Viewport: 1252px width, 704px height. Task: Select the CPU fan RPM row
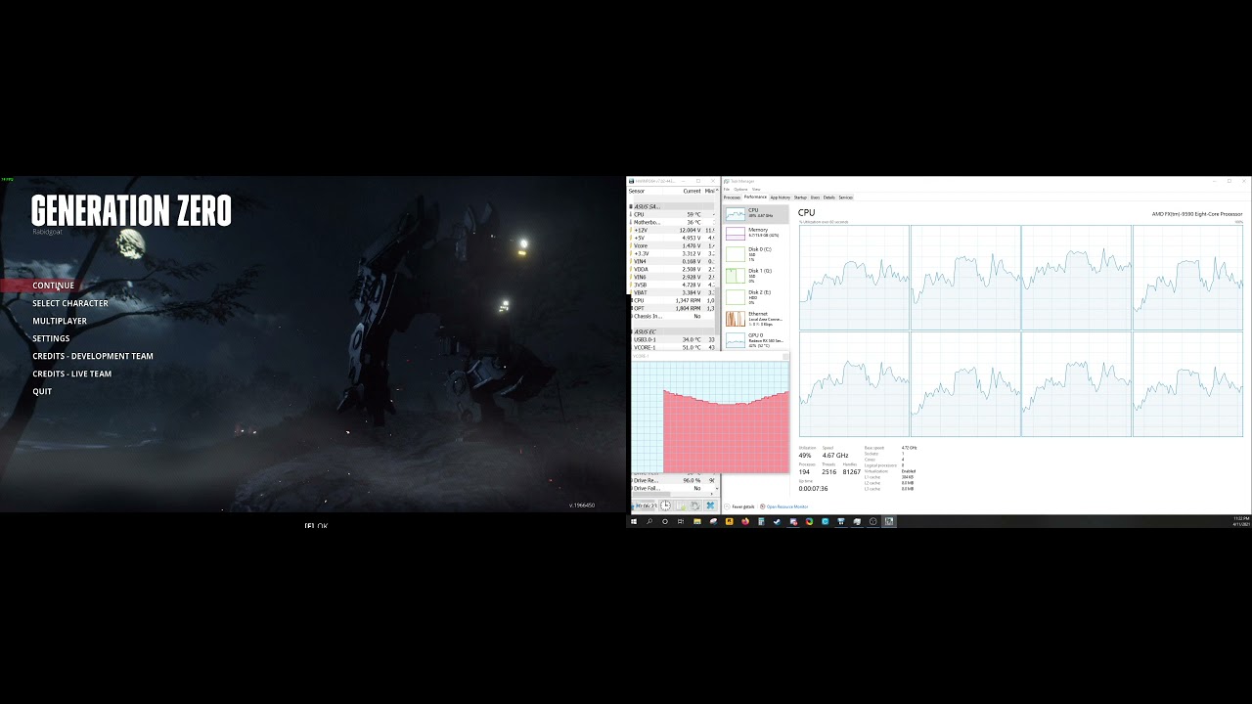671,300
